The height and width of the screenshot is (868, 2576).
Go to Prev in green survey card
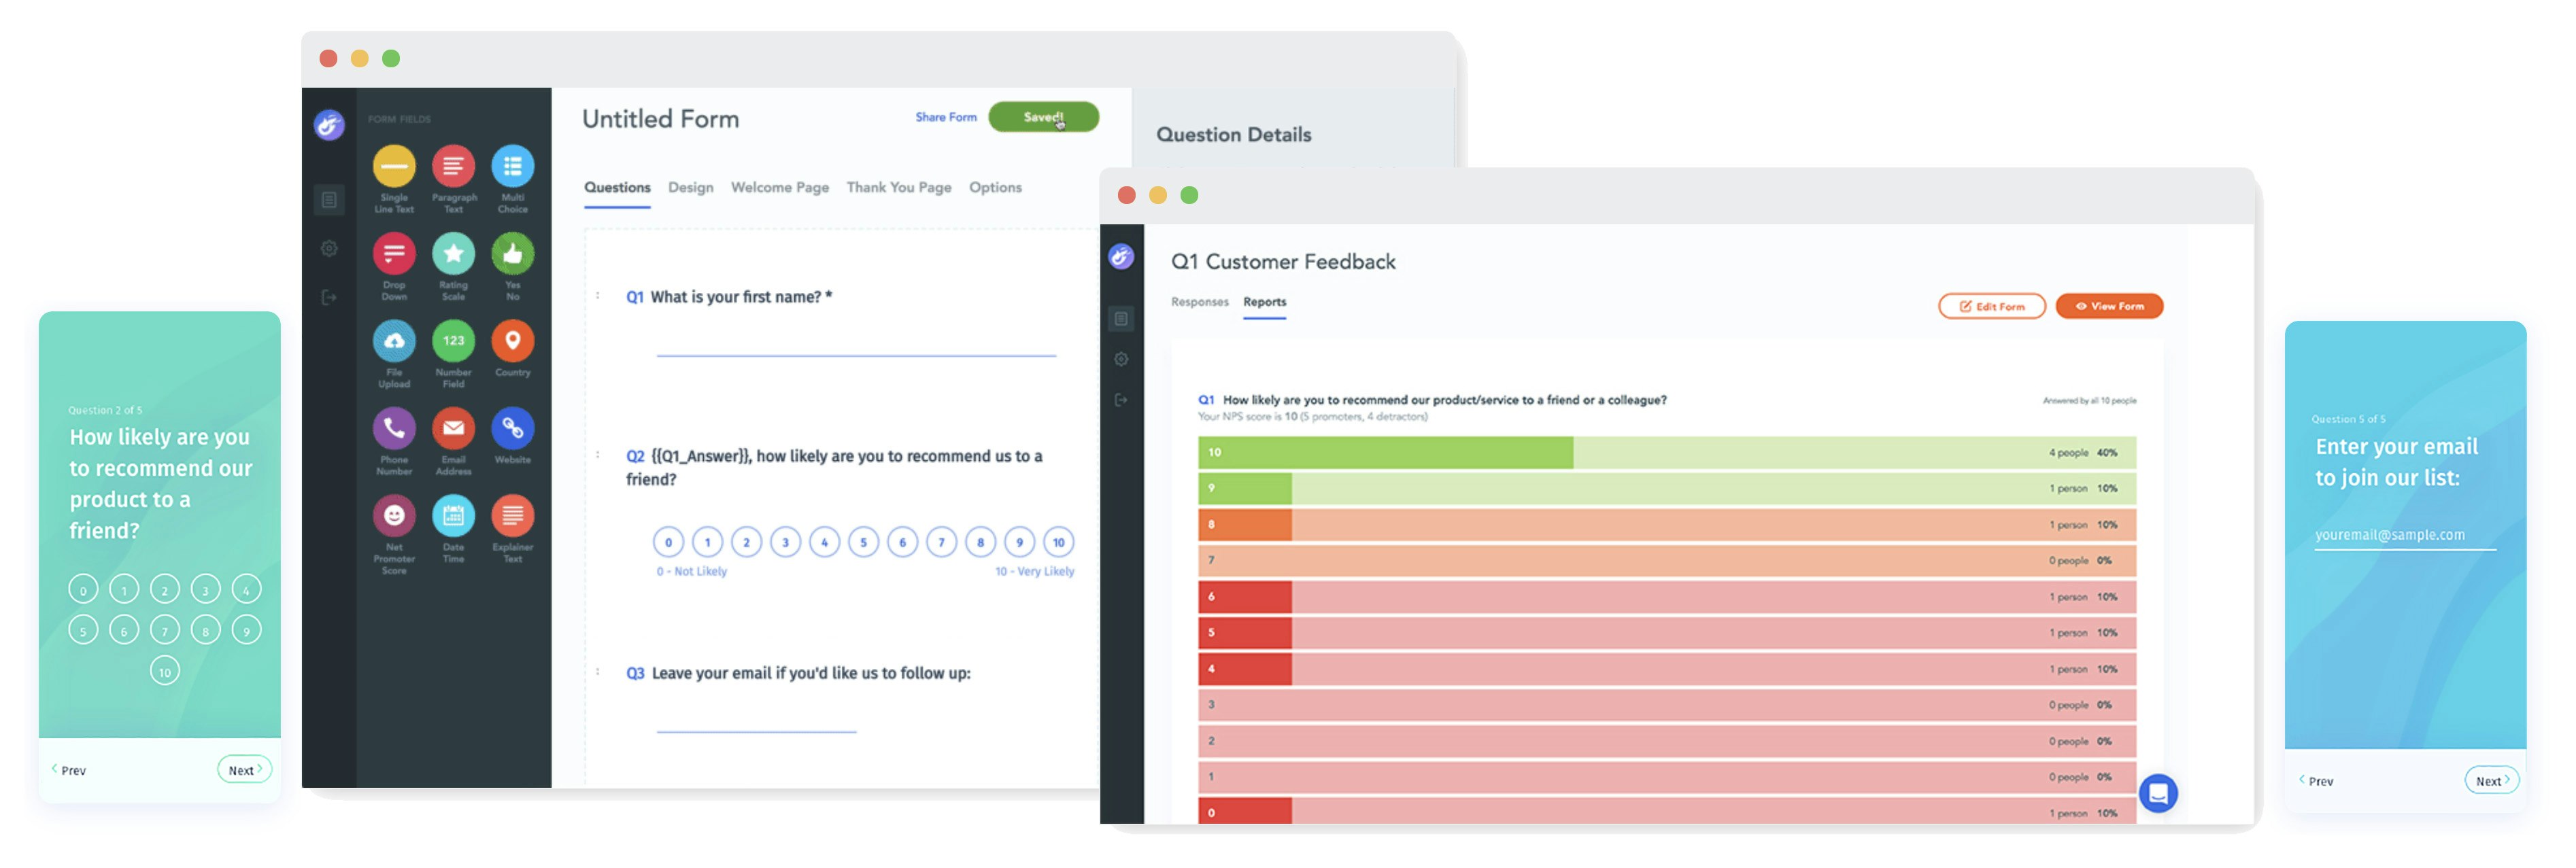tap(69, 770)
